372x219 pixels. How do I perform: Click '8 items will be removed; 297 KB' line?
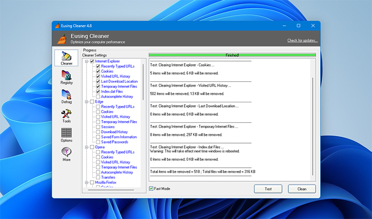[x=186, y=135]
